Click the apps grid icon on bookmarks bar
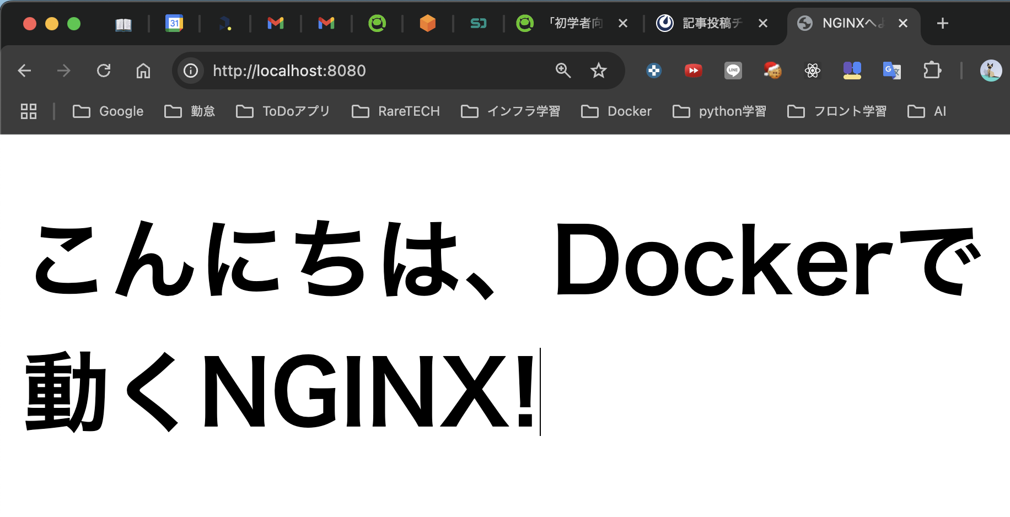The height and width of the screenshot is (517, 1010). [x=28, y=111]
